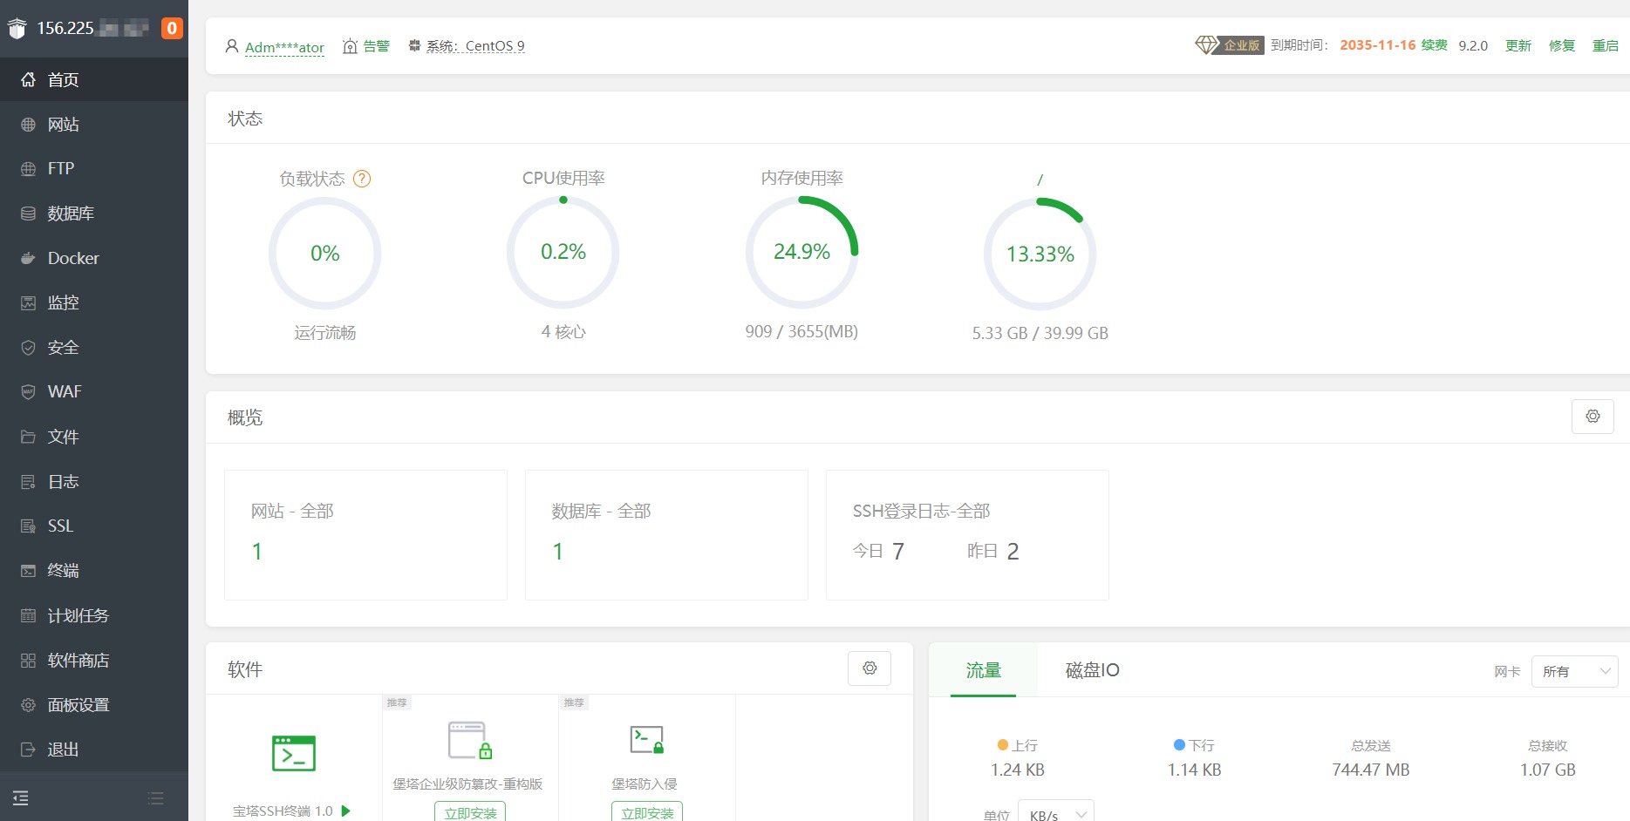Open the 软件 section settings gear
The image size is (1630, 821).
(x=869, y=668)
